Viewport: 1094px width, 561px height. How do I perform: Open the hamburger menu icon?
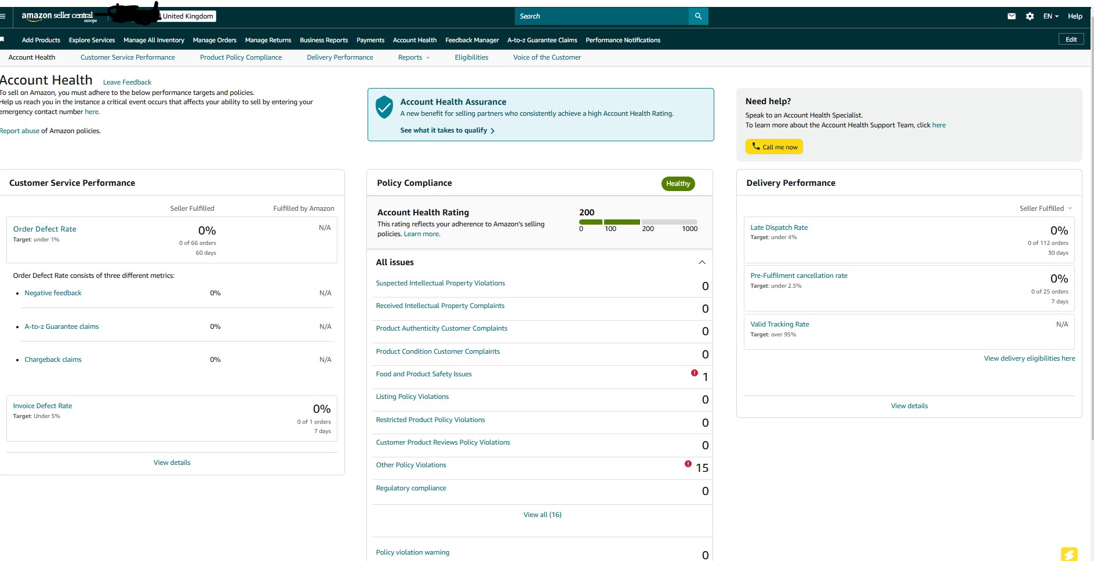click(2, 16)
